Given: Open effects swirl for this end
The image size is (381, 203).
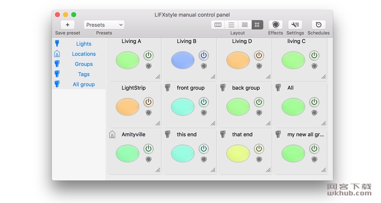Looking at the screenshot, I should point(203,159).
